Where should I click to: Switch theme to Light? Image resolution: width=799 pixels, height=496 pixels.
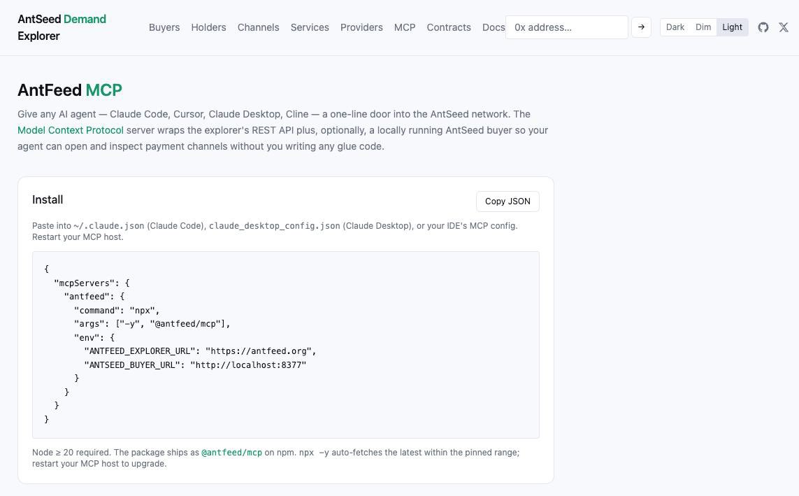pyautogui.click(x=733, y=27)
